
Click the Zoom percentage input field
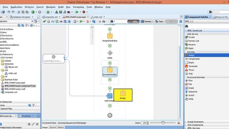click(x=144, y=123)
